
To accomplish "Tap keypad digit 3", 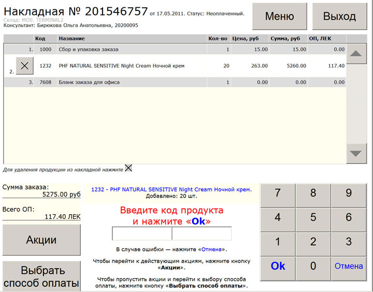I will (x=349, y=244).
